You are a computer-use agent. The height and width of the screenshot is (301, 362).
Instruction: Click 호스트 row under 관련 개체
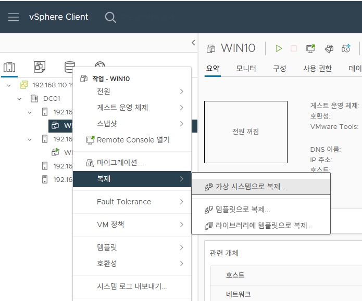pos(286,275)
